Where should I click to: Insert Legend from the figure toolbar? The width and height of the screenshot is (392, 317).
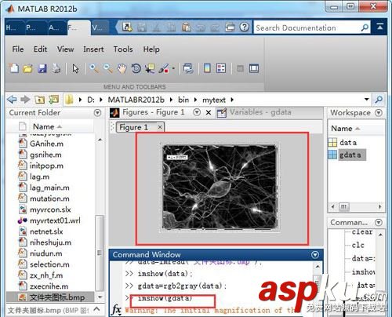(221, 68)
